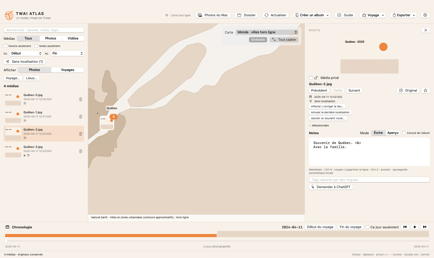
Task: Click Tout cadrer map button
Action: click(284, 40)
